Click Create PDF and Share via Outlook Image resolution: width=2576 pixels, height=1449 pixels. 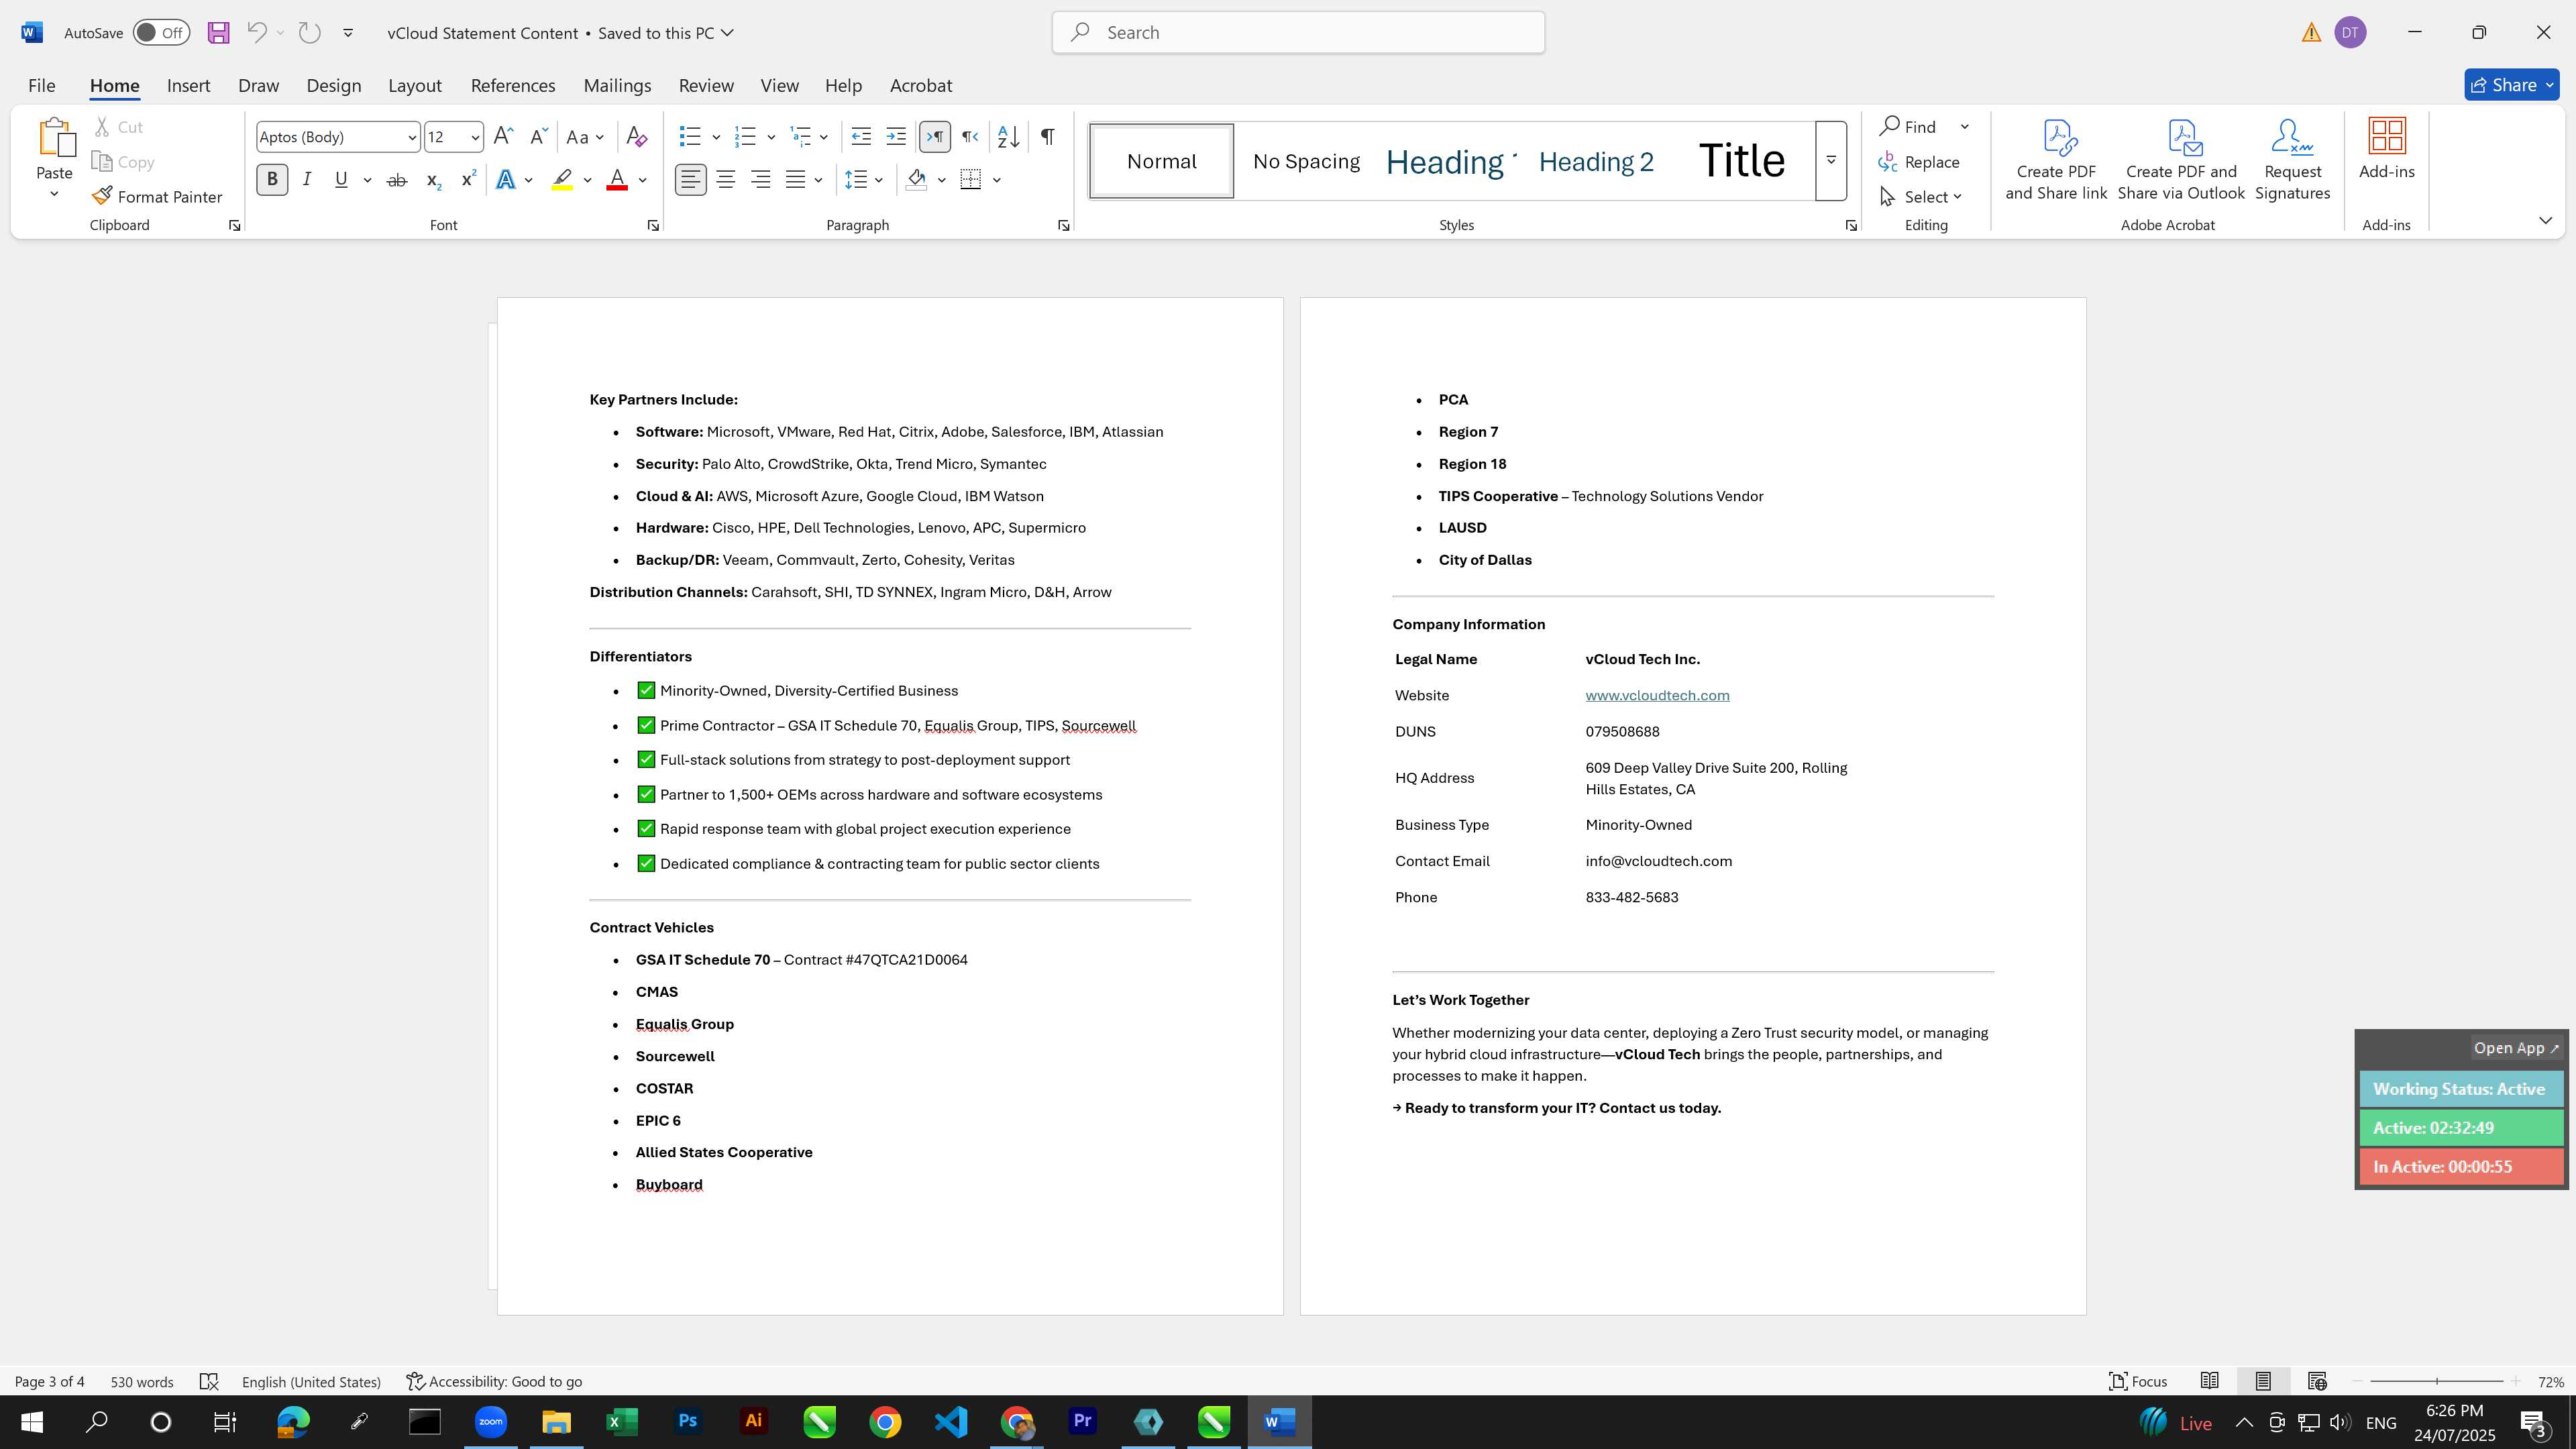[x=2181, y=160]
